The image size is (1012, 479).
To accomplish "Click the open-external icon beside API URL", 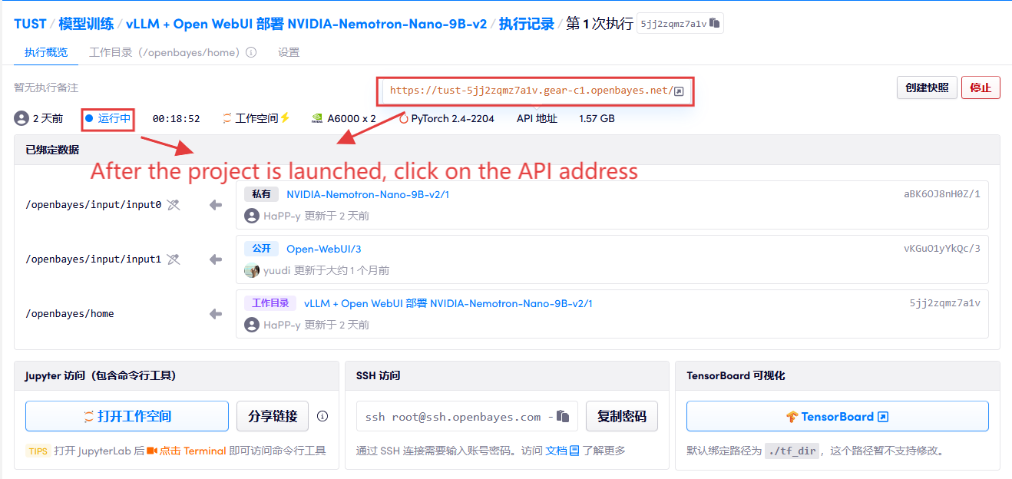I will 679,91.
